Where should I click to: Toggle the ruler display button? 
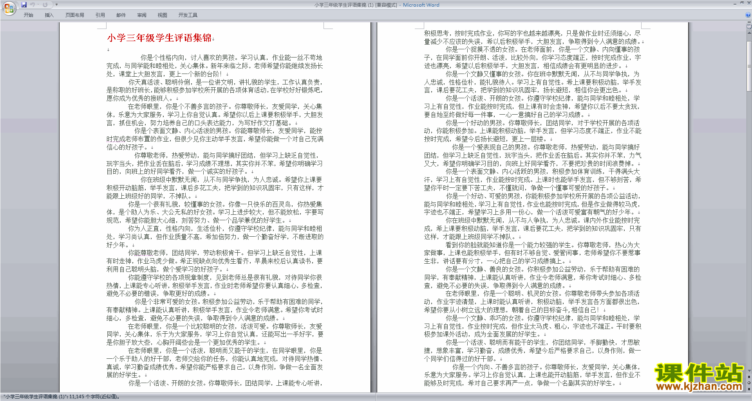(x=749, y=27)
